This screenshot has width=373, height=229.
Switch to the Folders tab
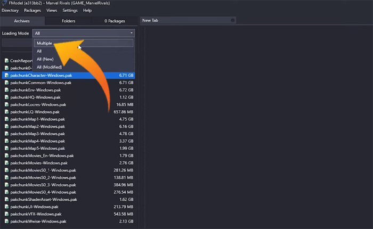[x=68, y=21]
